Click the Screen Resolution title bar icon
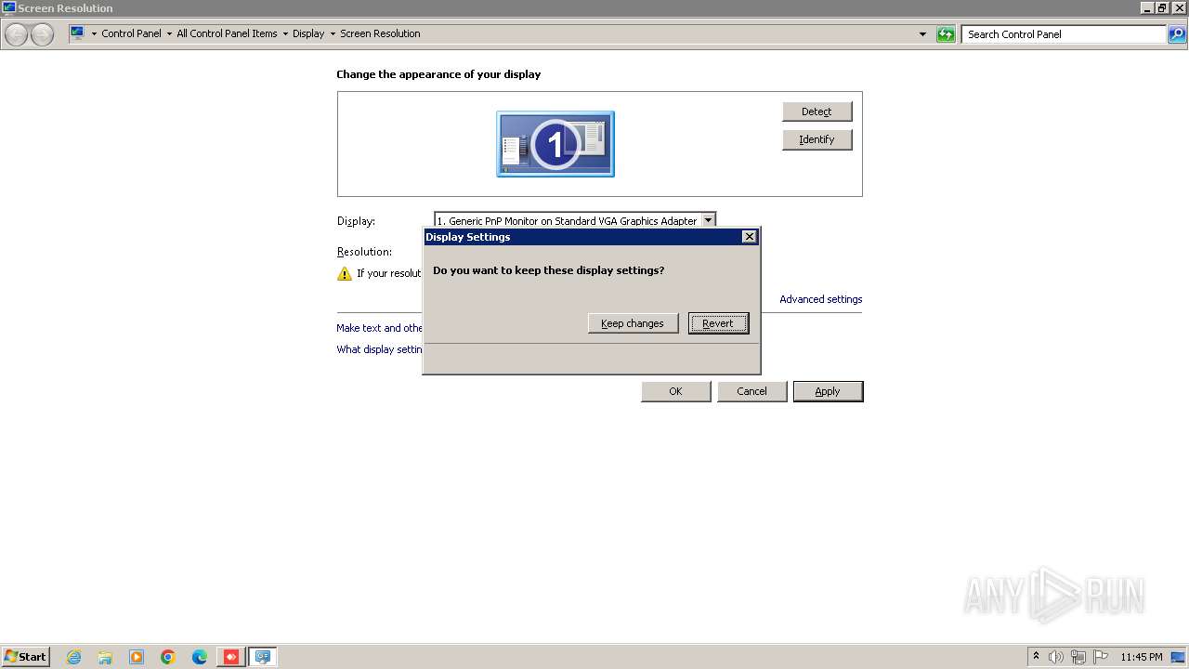The image size is (1189, 669). coord(9,7)
